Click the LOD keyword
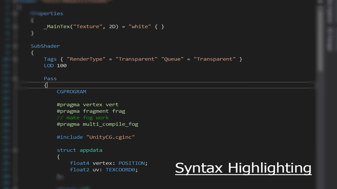 [49, 66]
